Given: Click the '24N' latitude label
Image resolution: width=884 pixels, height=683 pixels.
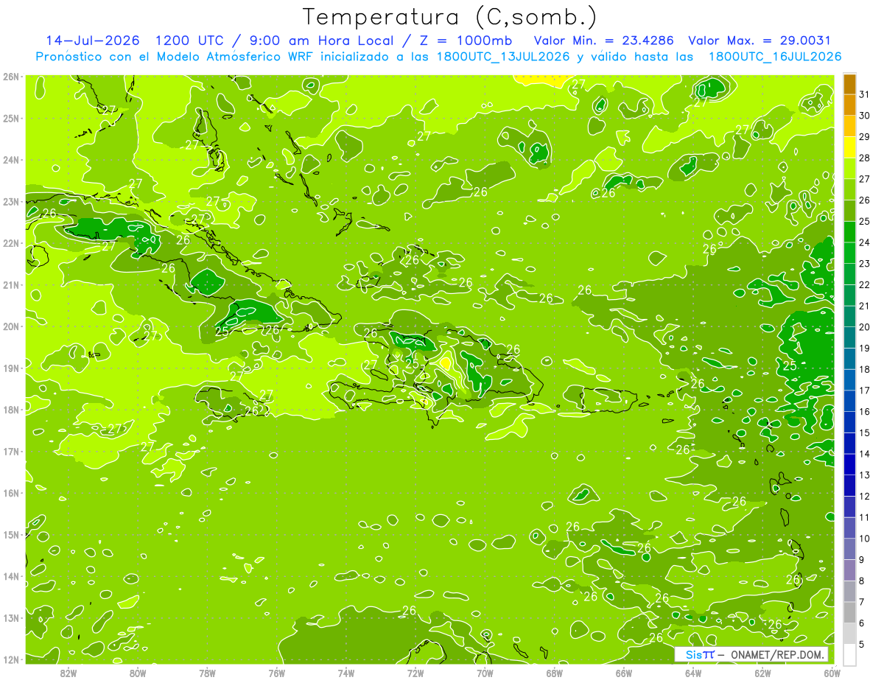Looking at the screenshot, I should pyautogui.click(x=10, y=160).
